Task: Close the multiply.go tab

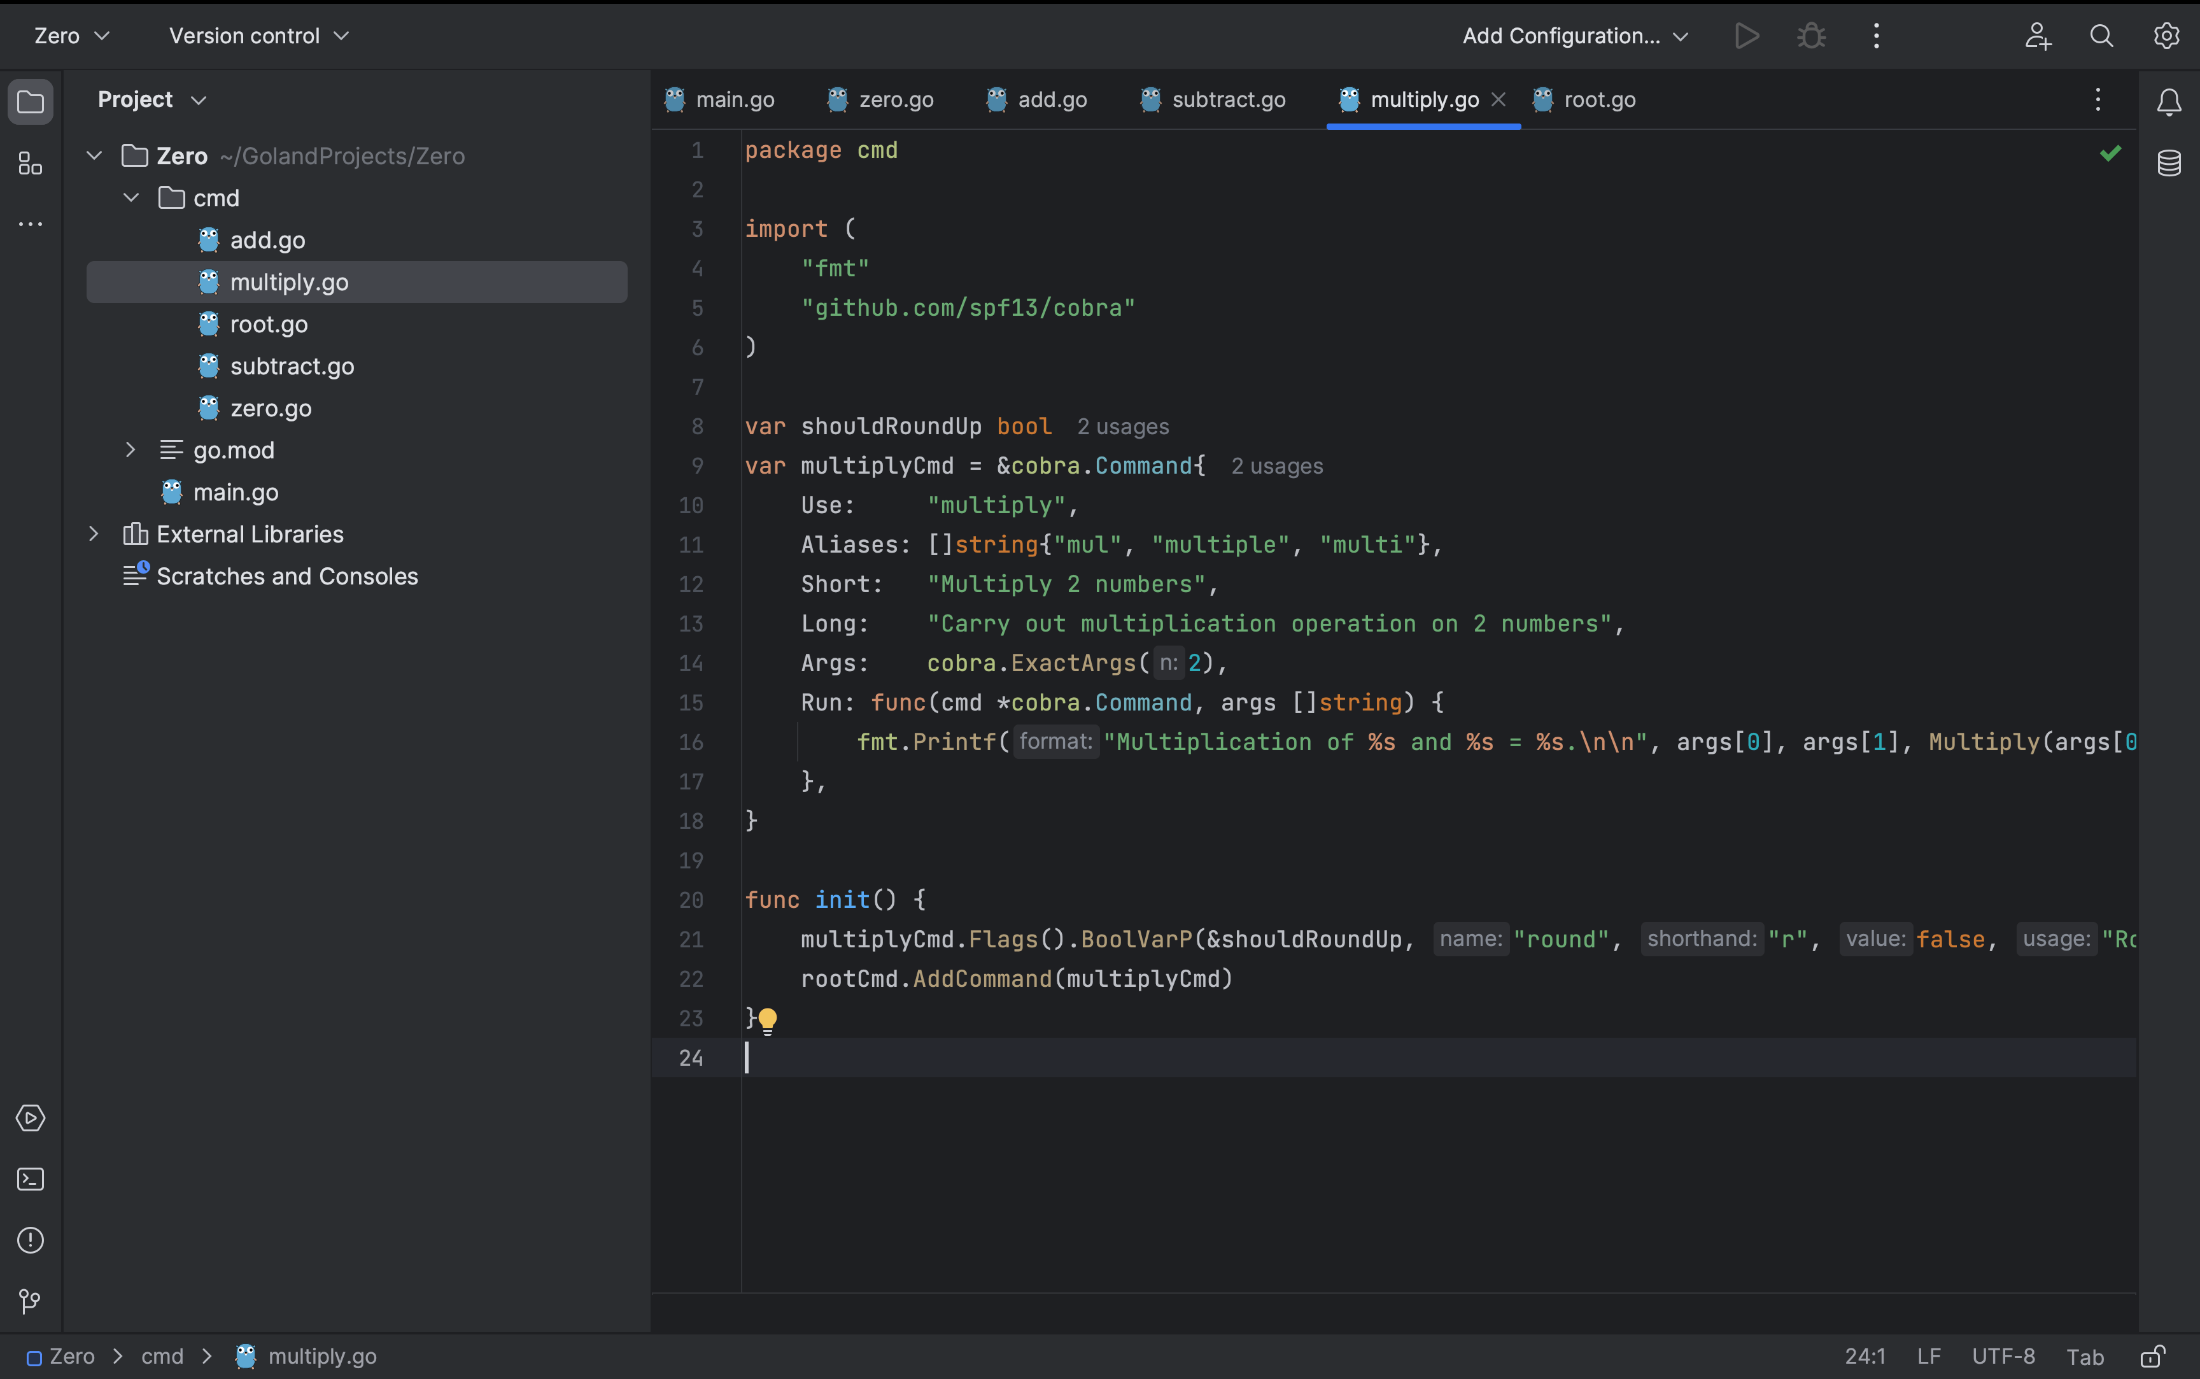Action: pyautogui.click(x=1498, y=99)
